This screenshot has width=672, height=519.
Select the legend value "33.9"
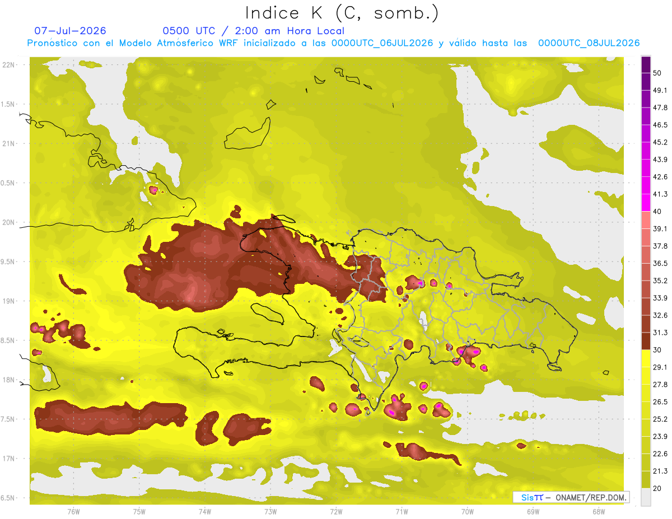(x=660, y=298)
